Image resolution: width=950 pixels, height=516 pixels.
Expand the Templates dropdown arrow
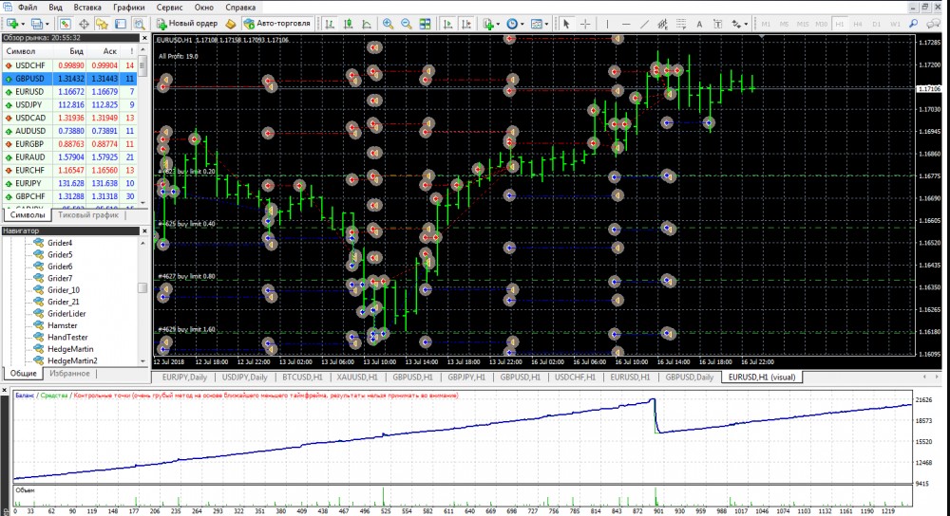(546, 25)
